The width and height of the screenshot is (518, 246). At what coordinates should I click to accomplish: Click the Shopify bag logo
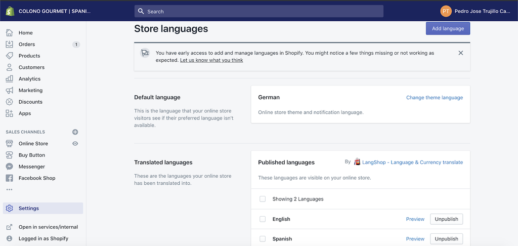coord(10,11)
